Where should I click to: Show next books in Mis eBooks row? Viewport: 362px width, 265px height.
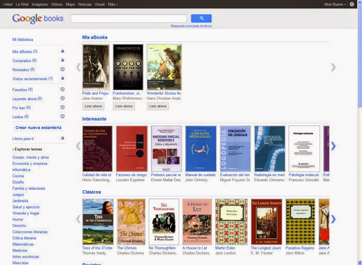click(333, 67)
